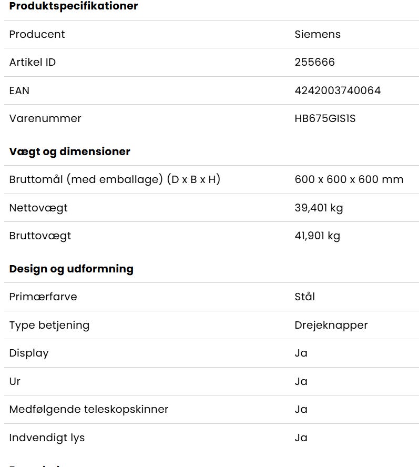This screenshot has width=419, height=467.
Task: Click the Design og udformning heading
Action: tap(71, 269)
